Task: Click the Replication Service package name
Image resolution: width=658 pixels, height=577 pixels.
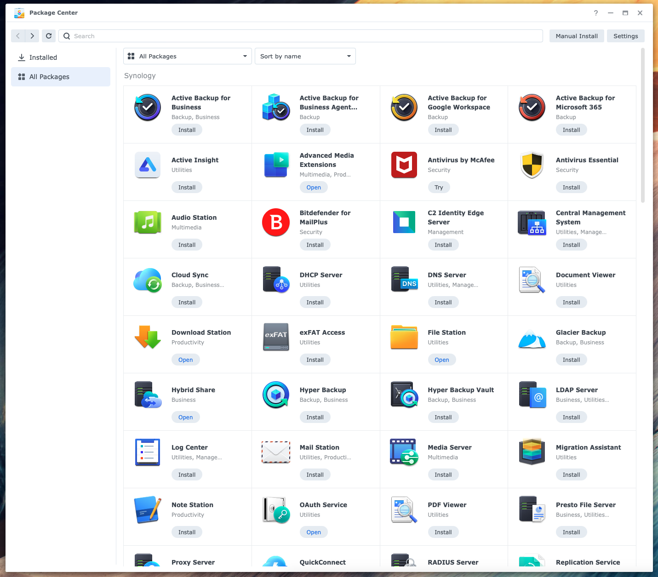Action: 588,562
